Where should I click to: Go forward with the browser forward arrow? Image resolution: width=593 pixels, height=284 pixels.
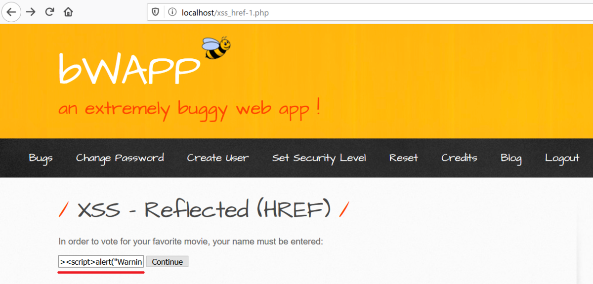(x=31, y=12)
